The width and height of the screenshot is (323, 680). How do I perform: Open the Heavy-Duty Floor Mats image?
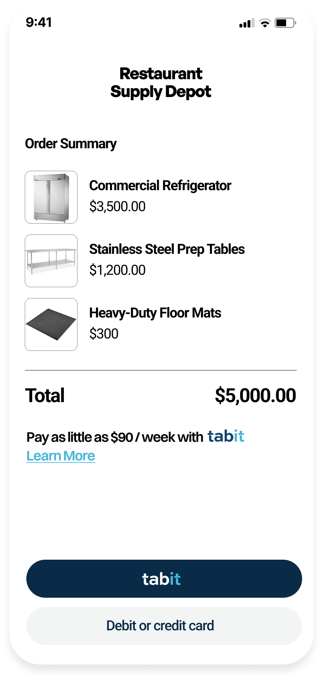tap(51, 324)
